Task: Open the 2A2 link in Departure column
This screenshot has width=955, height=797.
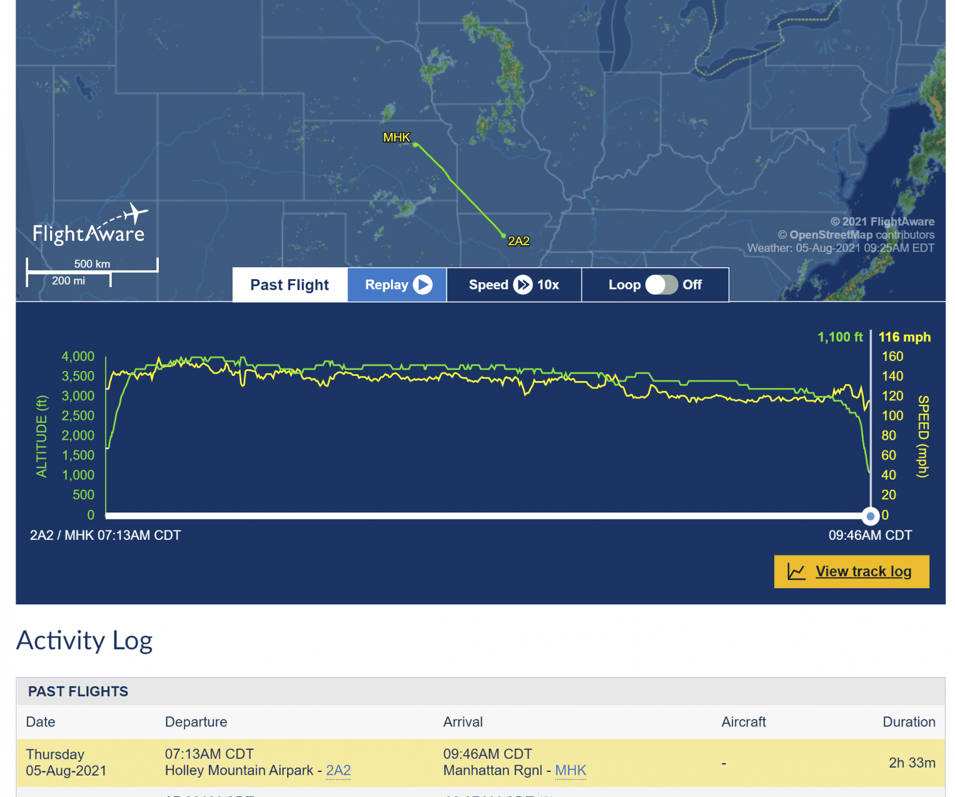Action: coord(338,770)
